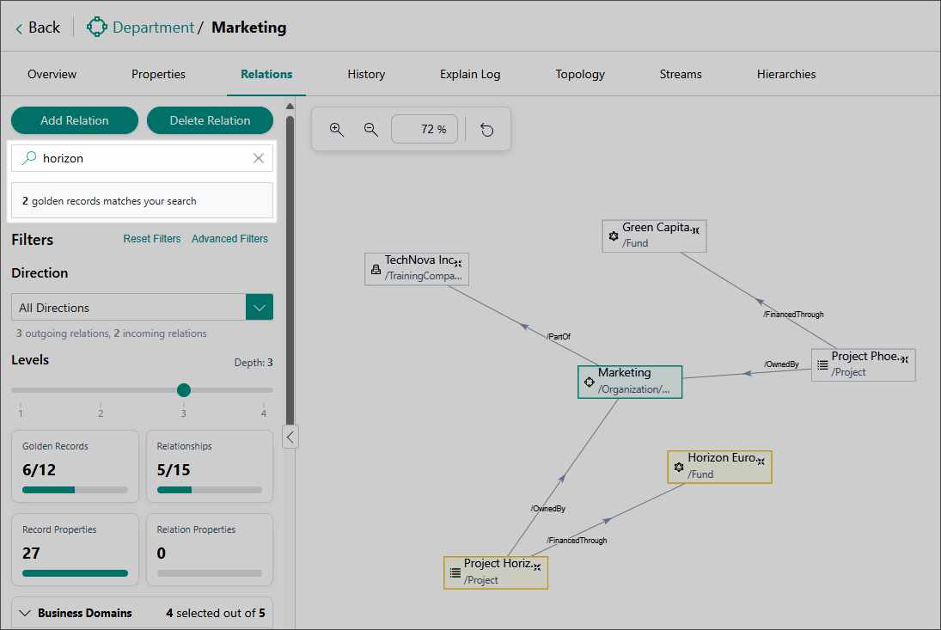Set the Levels slider to depth 2
The height and width of the screenshot is (630, 941).
pyautogui.click(x=101, y=390)
